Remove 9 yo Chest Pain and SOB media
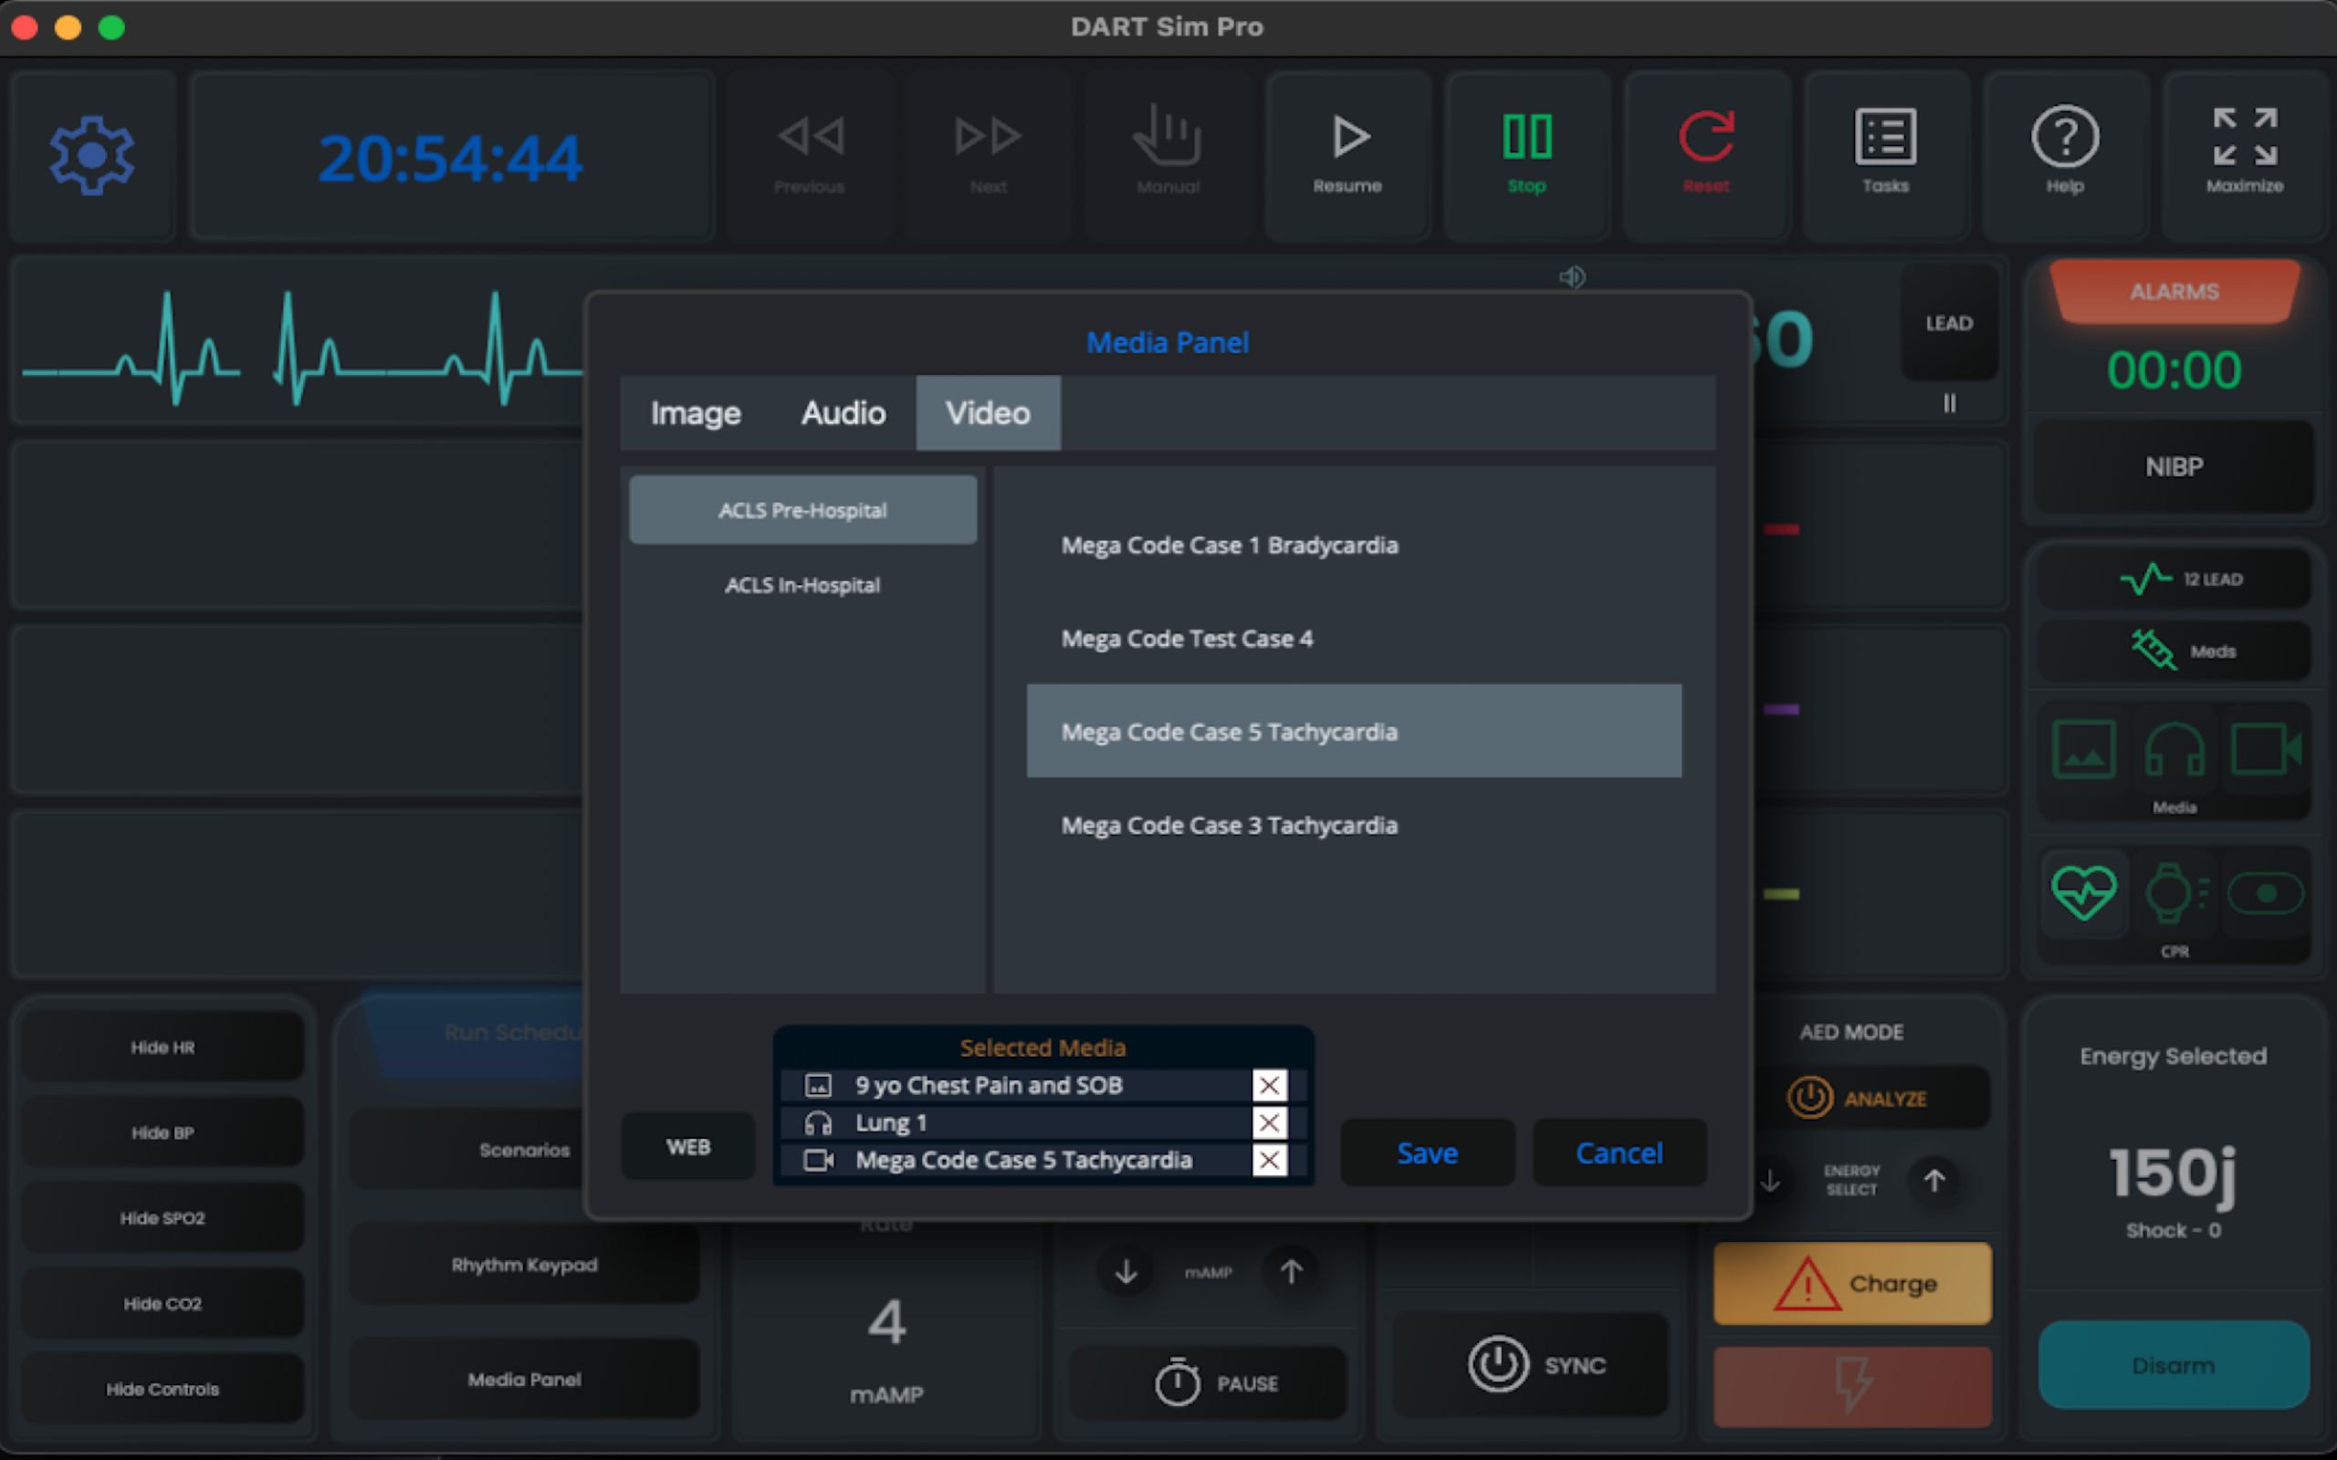 [x=1269, y=1085]
